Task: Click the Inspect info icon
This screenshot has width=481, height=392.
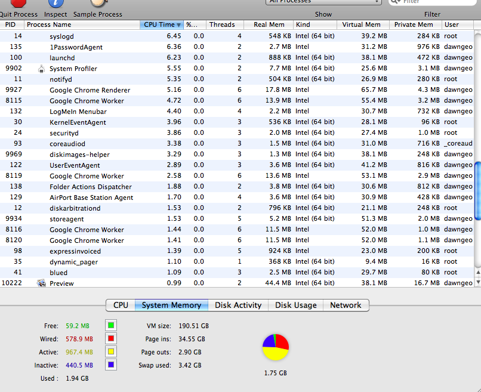Action: pos(55,3)
